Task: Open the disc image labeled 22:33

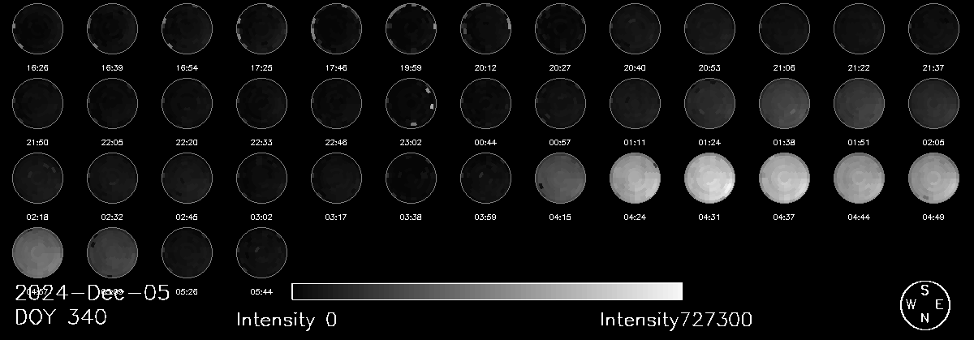Action: (x=261, y=103)
